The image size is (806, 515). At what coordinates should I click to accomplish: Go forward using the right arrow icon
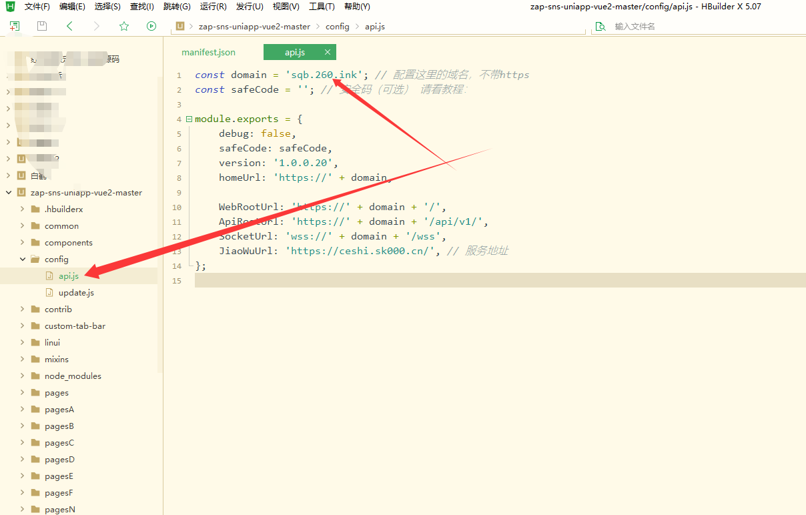click(x=97, y=26)
